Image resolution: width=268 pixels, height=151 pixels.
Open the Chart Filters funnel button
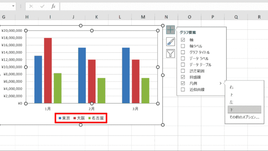coord(170,53)
